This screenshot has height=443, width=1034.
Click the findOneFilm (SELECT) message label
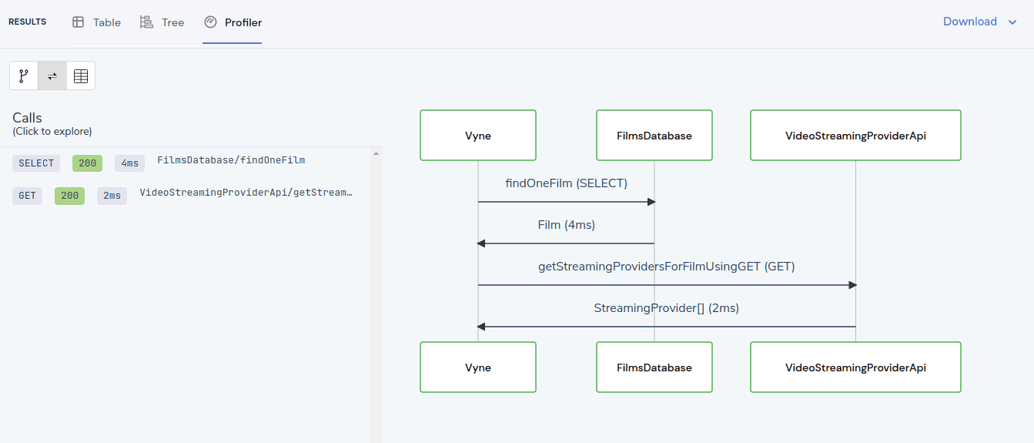pyautogui.click(x=566, y=183)
